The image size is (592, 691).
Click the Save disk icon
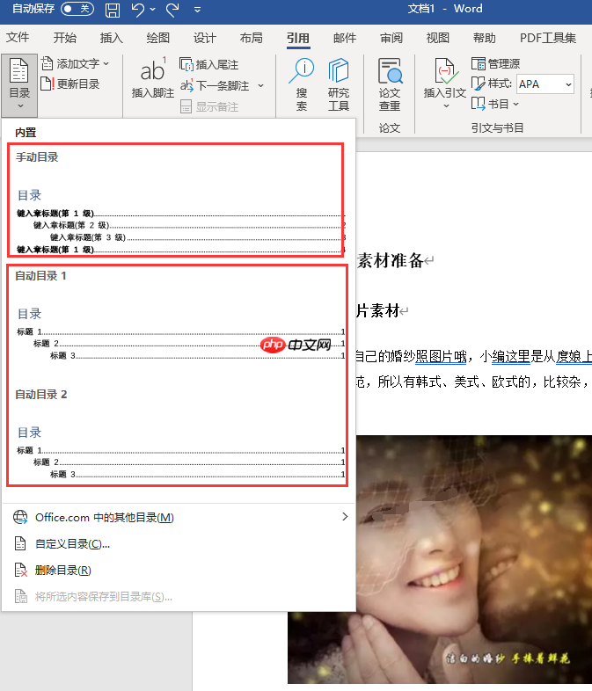(x=113, y=10)
